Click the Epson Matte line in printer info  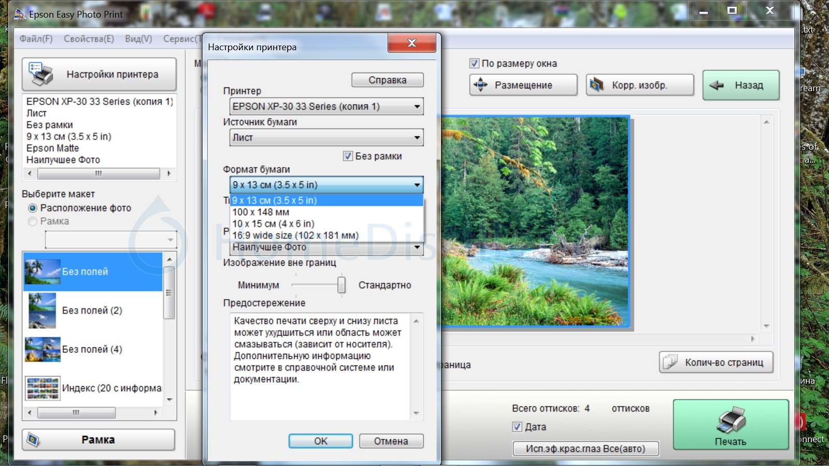point(53,148)
